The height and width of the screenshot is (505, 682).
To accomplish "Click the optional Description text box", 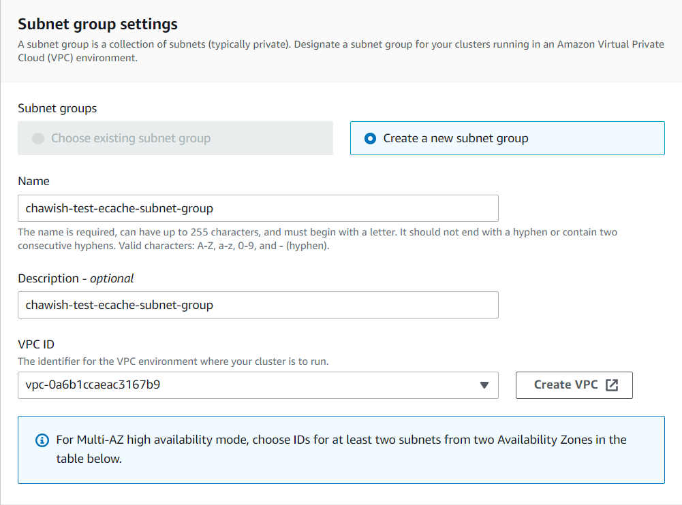I will 258,305.
